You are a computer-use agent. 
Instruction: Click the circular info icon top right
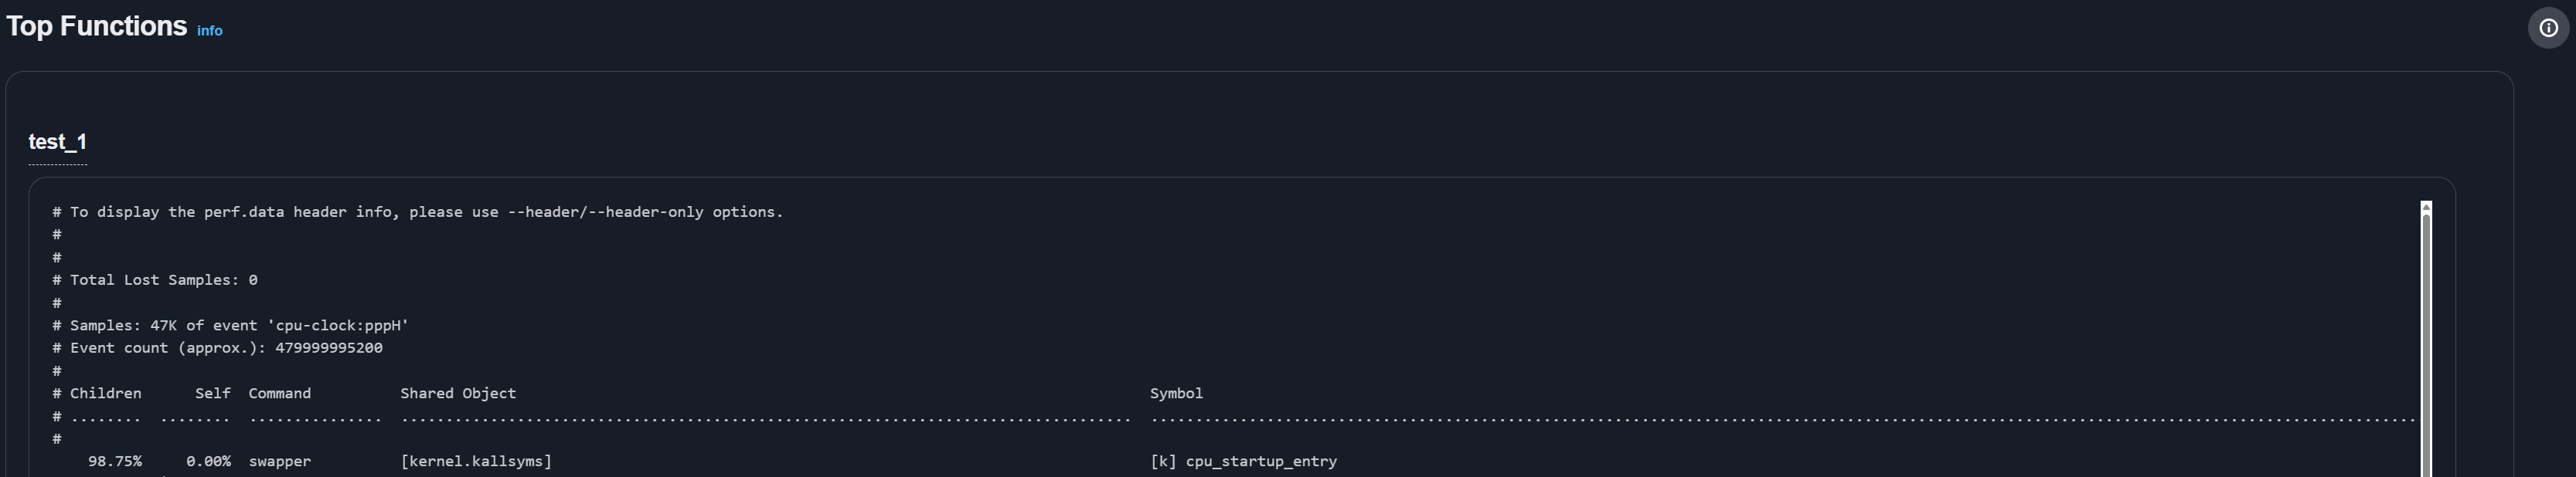point(2548,27)
